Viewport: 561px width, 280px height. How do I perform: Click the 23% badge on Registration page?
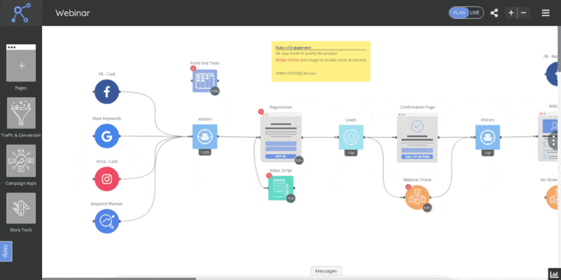point(299,161)
